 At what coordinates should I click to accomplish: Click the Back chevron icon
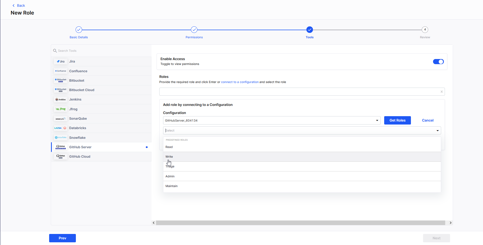(13, 5)
